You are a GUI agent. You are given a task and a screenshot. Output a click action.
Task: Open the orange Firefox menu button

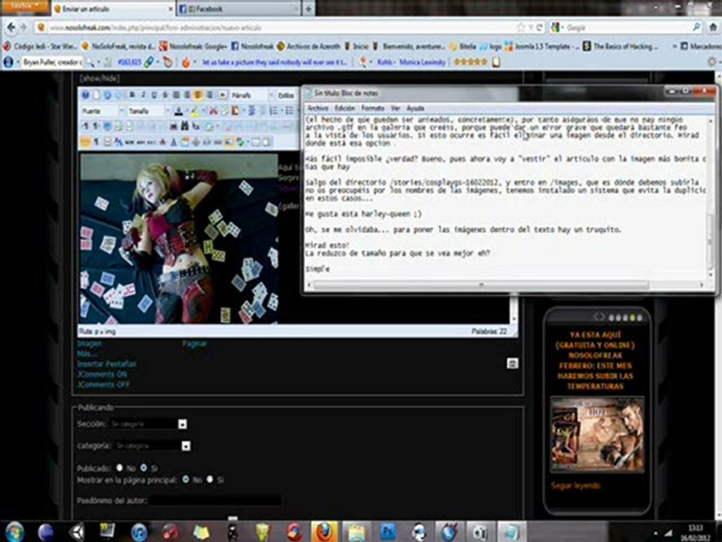coord(24,6)
